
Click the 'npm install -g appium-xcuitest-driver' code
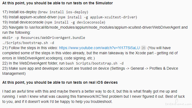pos(97,17)
